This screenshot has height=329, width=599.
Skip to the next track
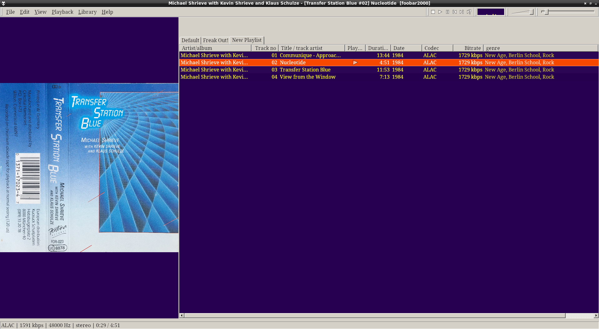[462, 12]
